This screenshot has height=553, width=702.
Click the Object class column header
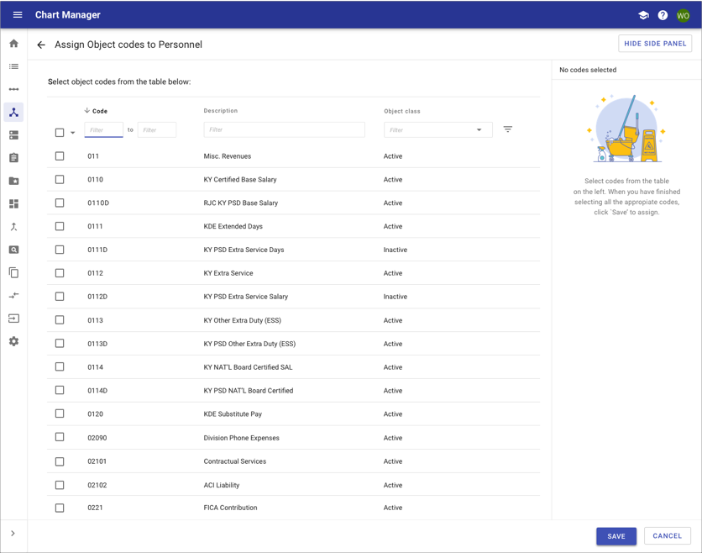click(x=402, y=111)
